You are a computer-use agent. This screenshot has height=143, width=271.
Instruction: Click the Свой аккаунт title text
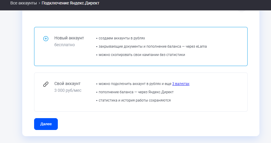(67, 84)
